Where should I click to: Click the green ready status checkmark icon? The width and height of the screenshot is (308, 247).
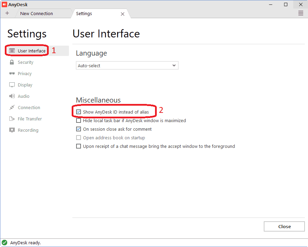4,243
